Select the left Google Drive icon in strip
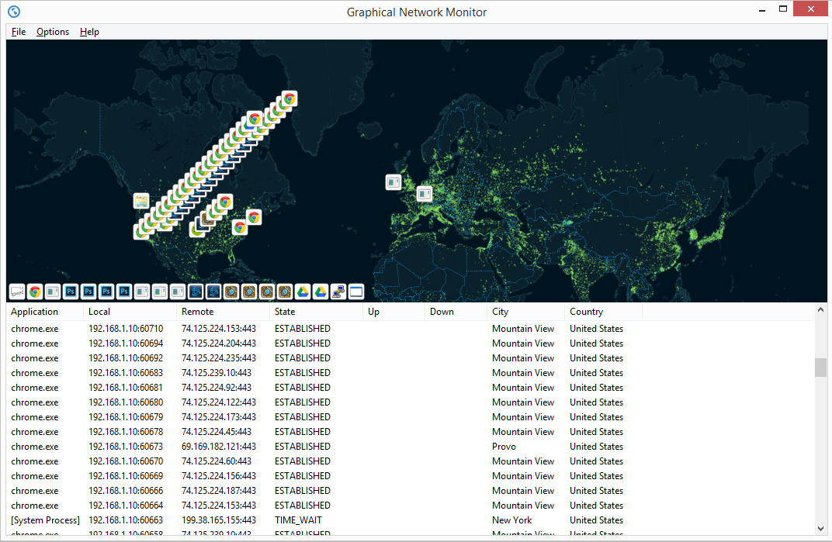832x542 pixels. point(303,292)
